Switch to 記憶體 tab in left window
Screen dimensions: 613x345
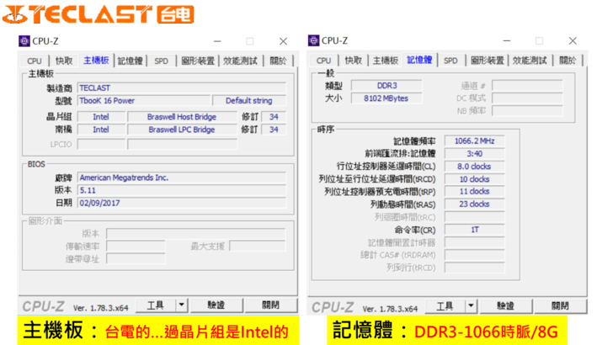(x=131, y=61)
